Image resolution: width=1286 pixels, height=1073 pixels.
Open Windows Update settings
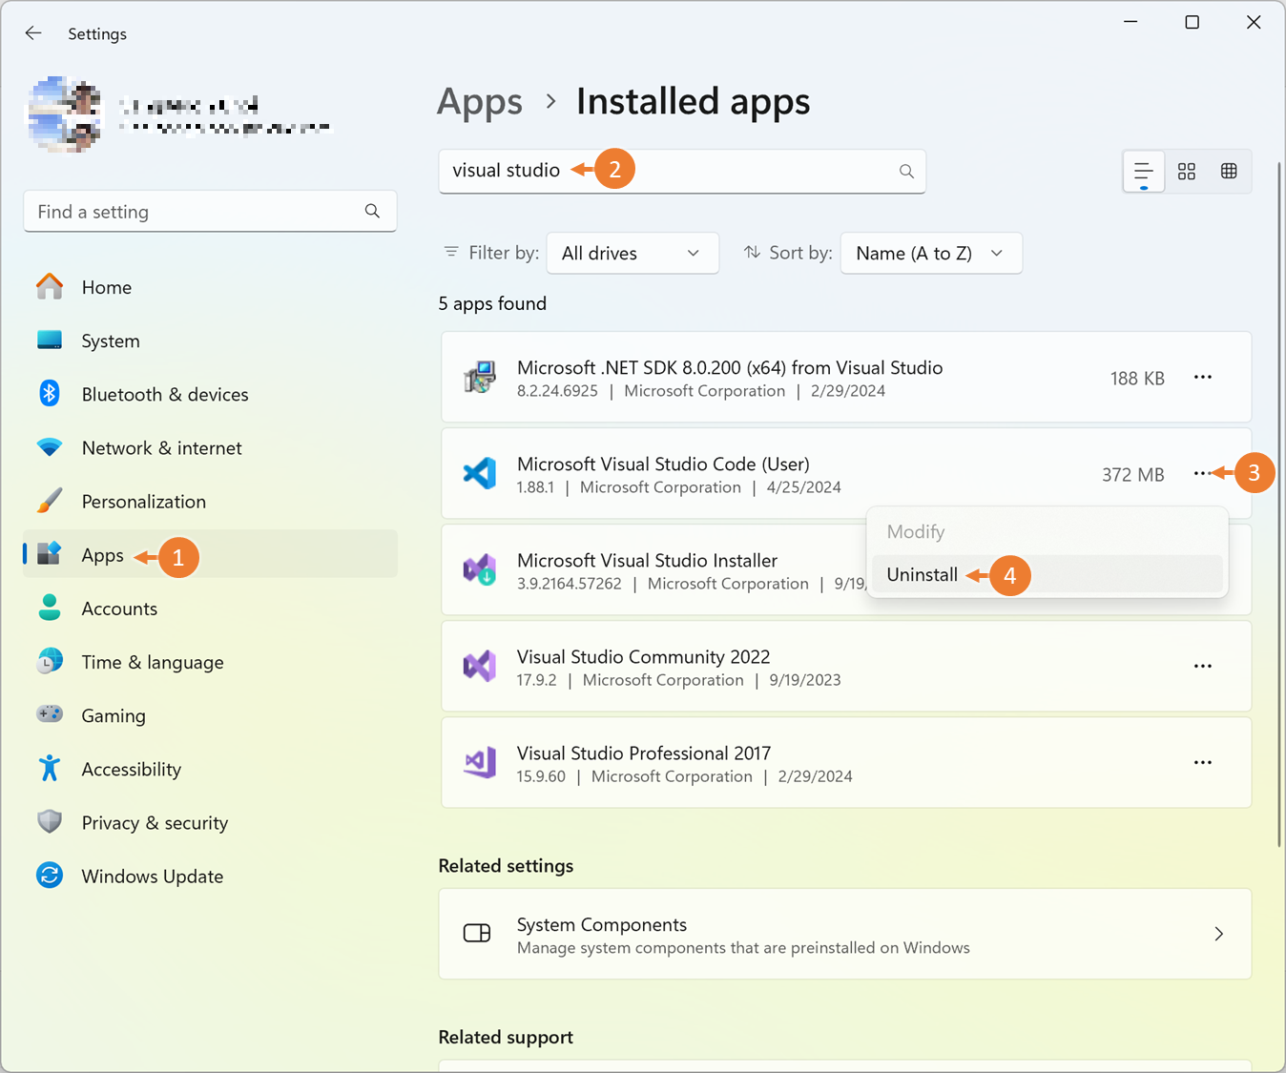[210, 876]
